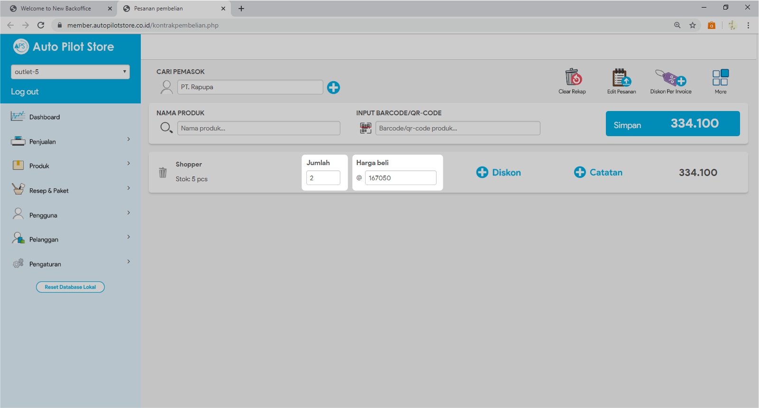Image resolution: width=759 pixels, height=408 pixels.
Task: Switch to Welcome to New Backoffice tab
Action: pos(56,9)
